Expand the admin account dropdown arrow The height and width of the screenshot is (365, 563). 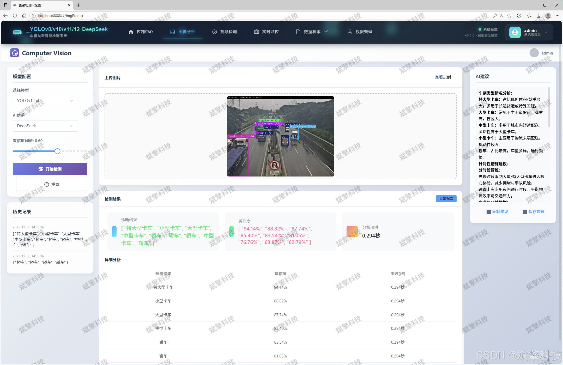tap(546, 32)
